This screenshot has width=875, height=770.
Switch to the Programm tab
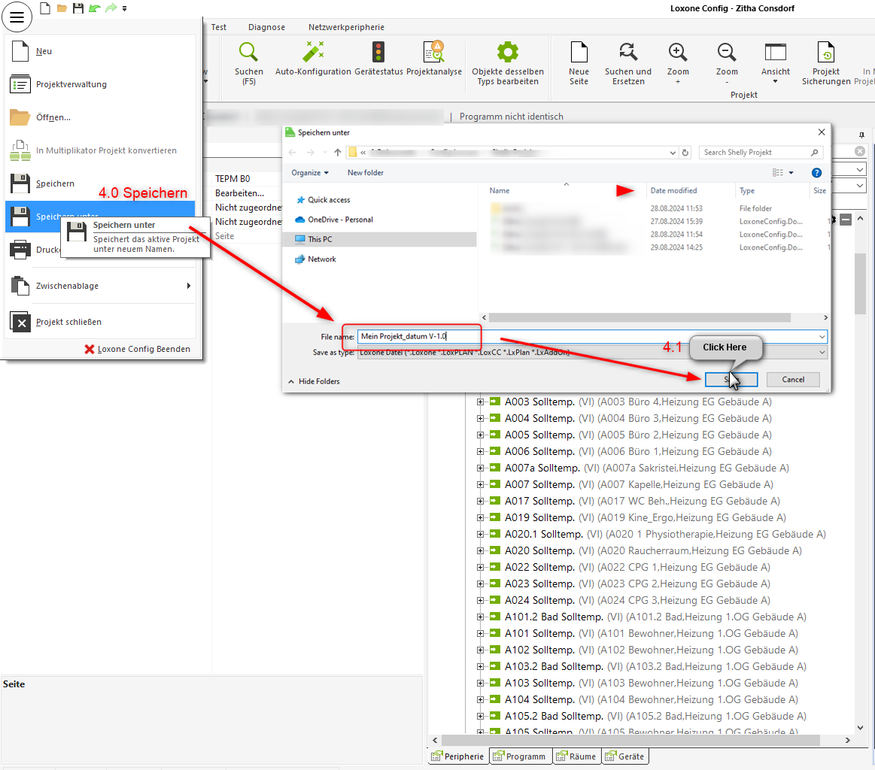pyautogui.click(x=520, y=756)
